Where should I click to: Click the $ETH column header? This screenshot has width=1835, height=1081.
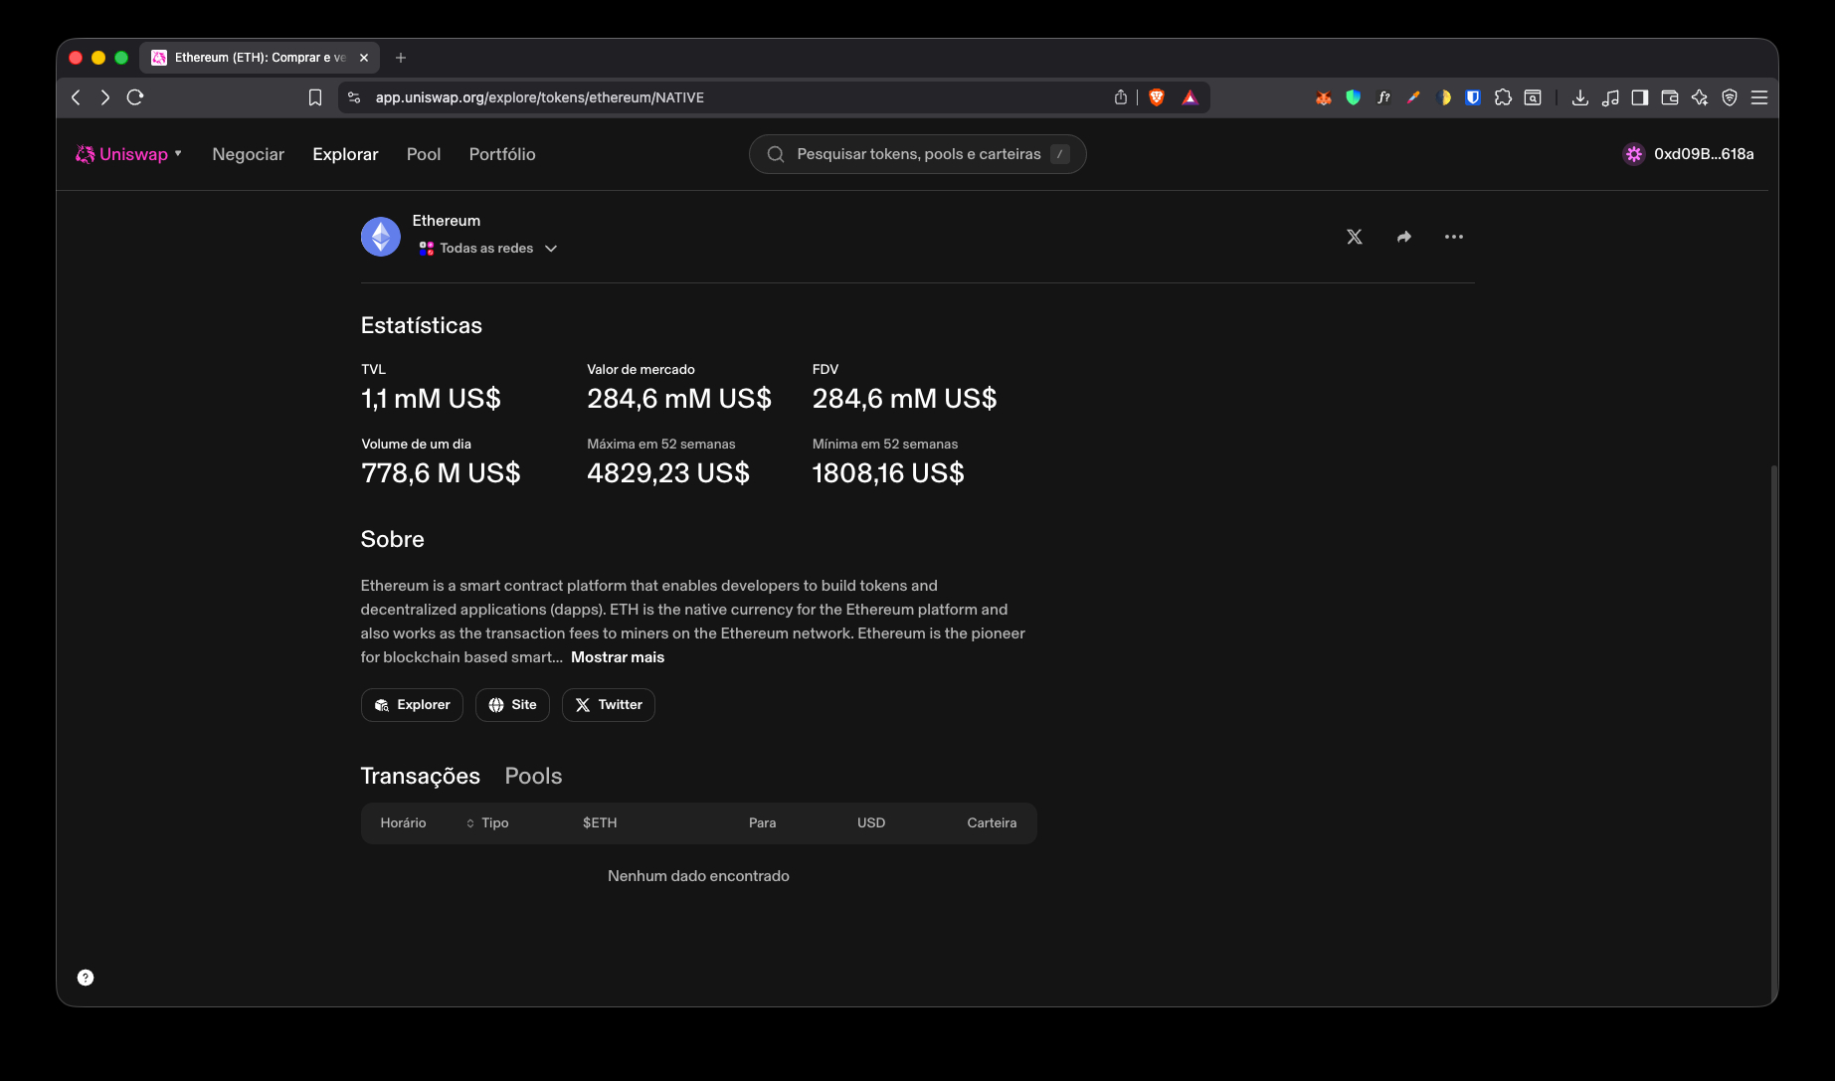pyautogui.click(x=600, y=823)
